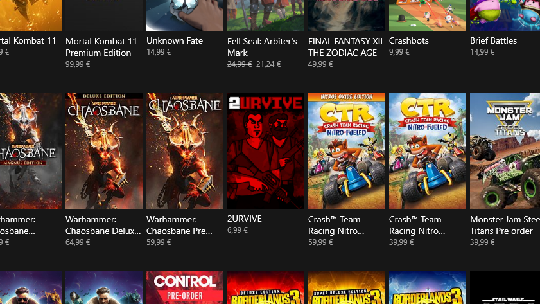The width and height of the screenshot is (540, 304).
Task: Open Borderlands 3 Super Deluxe Edition tile
Action: 347,287
